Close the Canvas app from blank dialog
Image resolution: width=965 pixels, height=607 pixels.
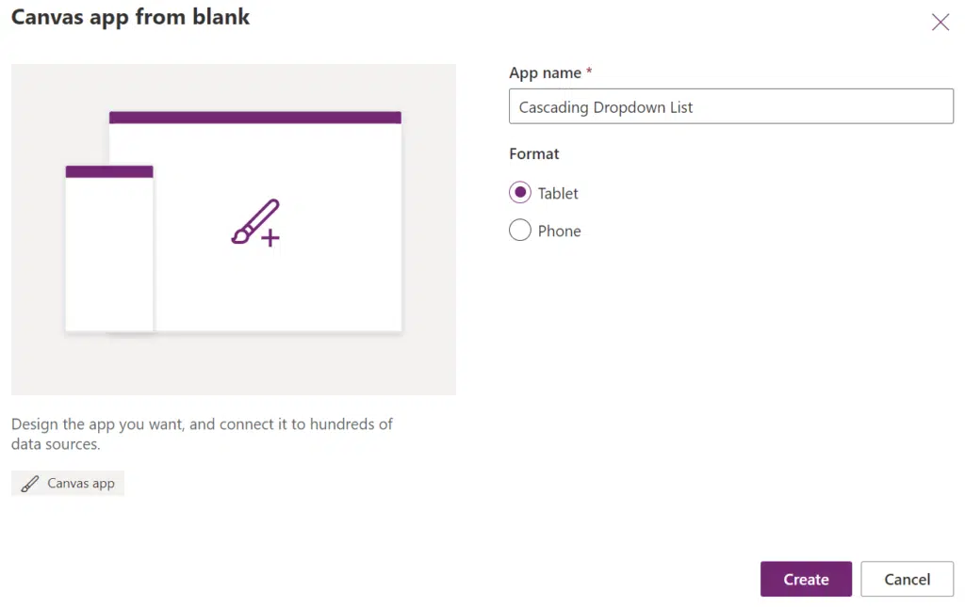tap(940, 23)
